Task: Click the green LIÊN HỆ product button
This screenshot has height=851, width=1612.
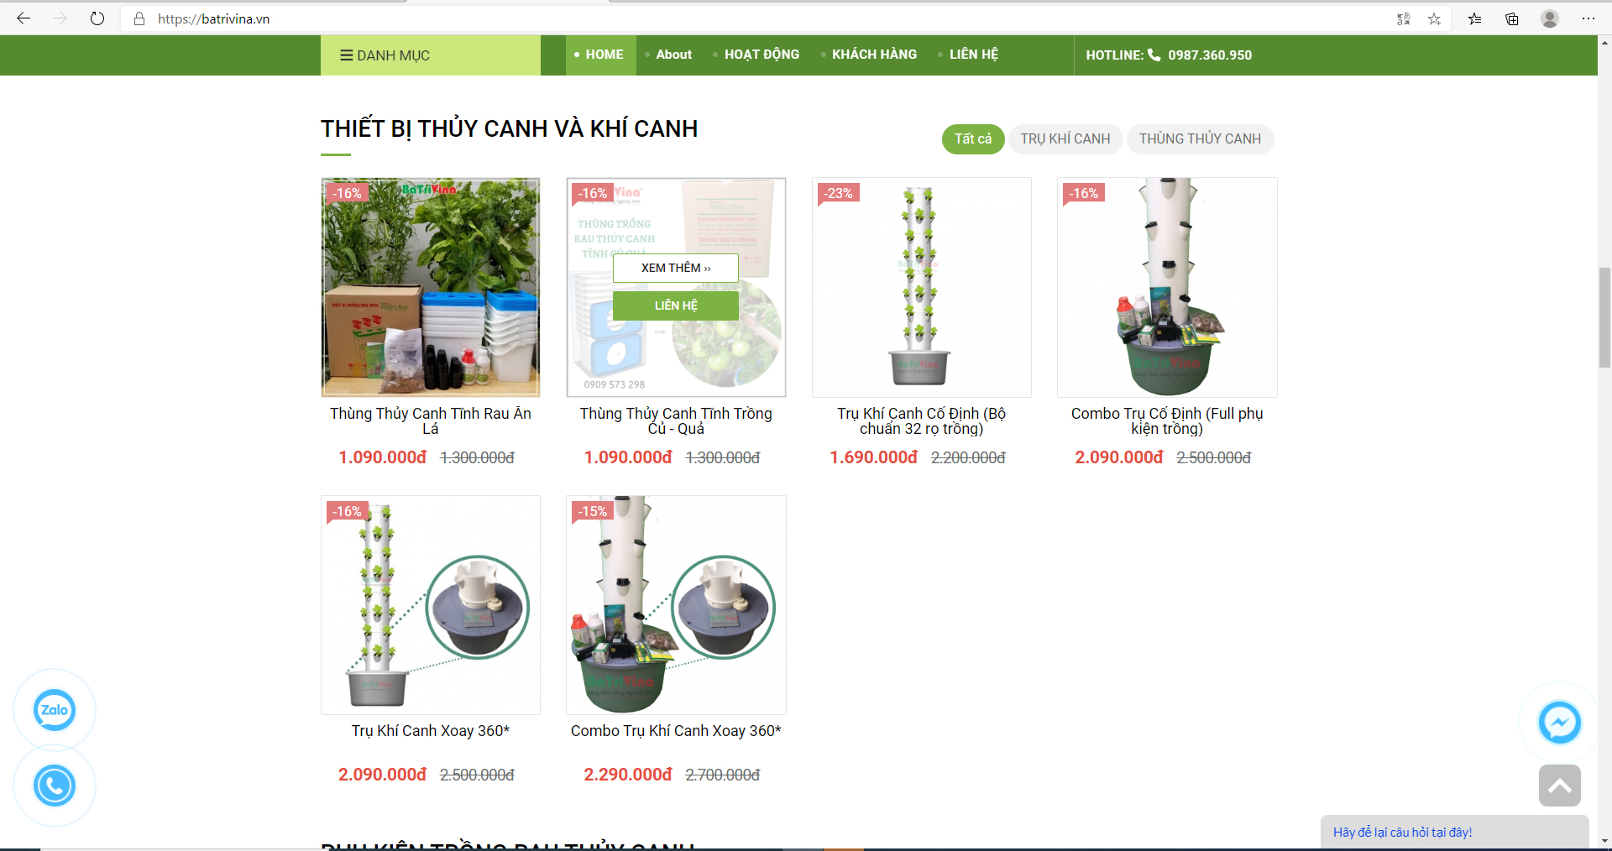Action: point(676,305)
